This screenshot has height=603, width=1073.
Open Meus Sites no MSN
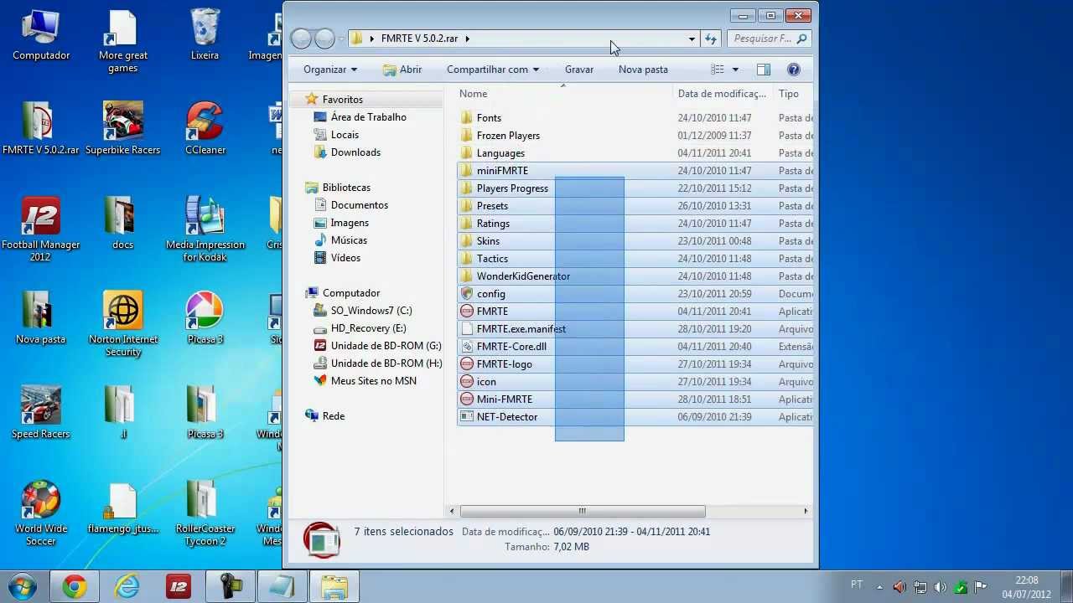click(373, 381)
